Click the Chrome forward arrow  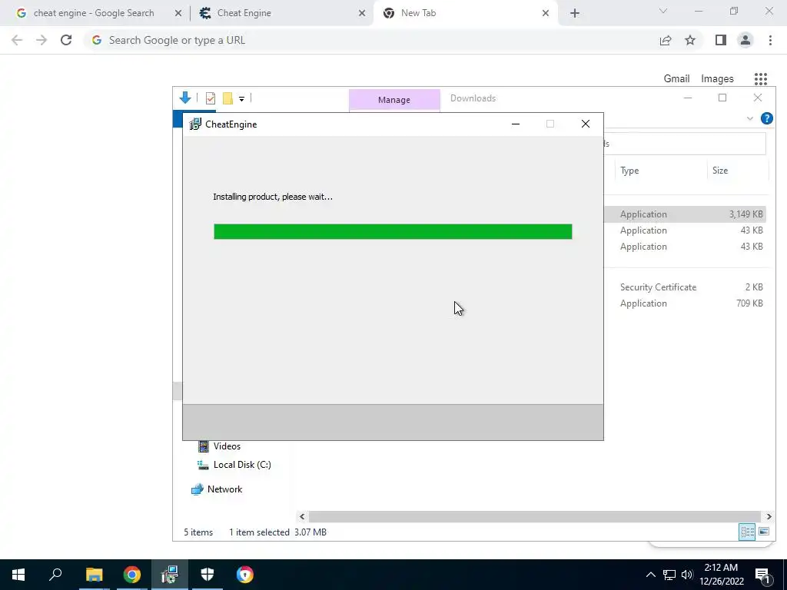click(42, 40)
